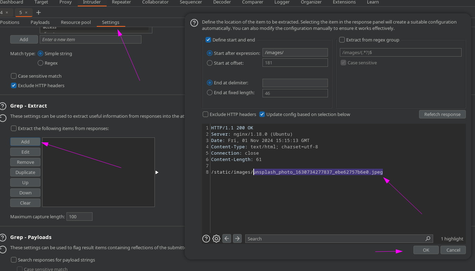Click the Refetch response button
The height and width of the screenshot is (271, 475).
click(442, 114)
